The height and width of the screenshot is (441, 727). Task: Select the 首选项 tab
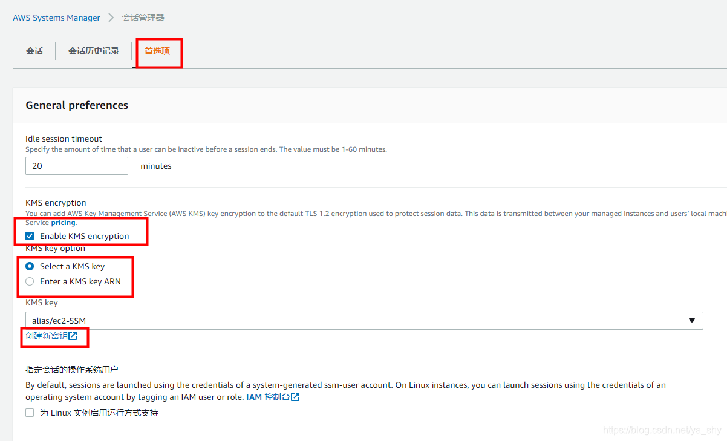coord(157,51)
